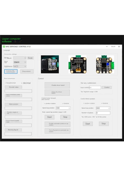124x176 pixels.
Task: Click the Confirm subdivision button
Action: point(107,87)
